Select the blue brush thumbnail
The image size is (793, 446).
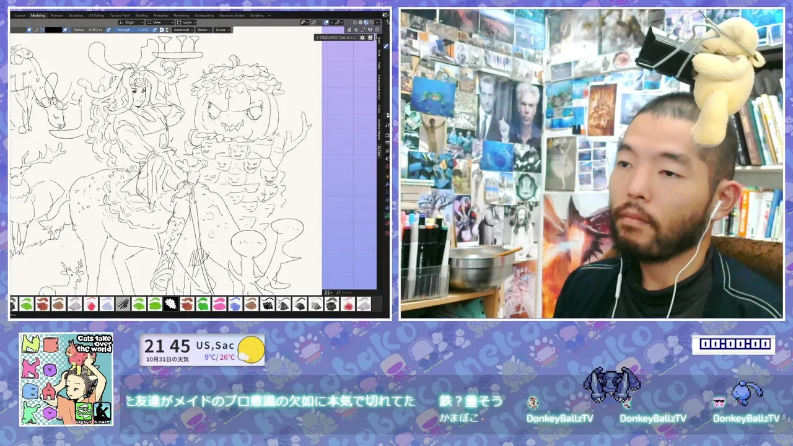235,304
